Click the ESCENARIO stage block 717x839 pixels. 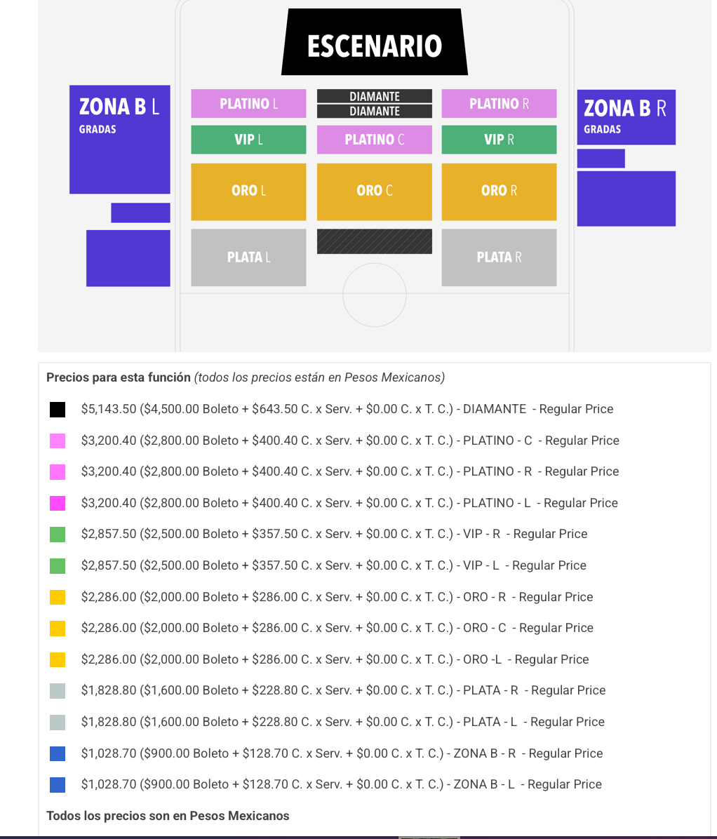tap(374, 43)
